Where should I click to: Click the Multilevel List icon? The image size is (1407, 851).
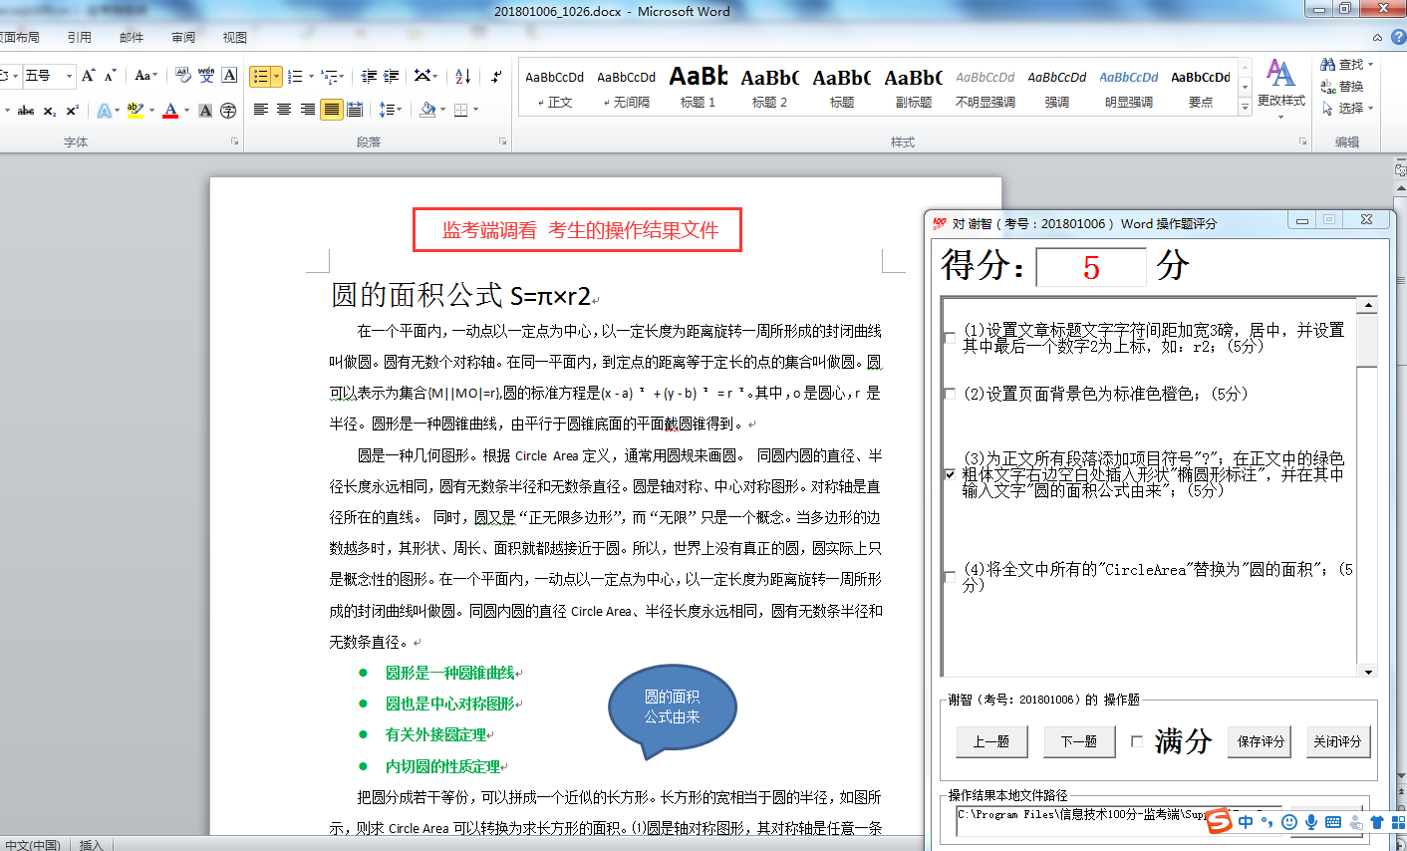click(x=328, y=76)
